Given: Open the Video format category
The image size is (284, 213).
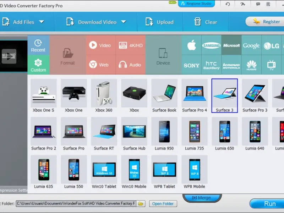Looking at the screenshot, I should [100, 45].
